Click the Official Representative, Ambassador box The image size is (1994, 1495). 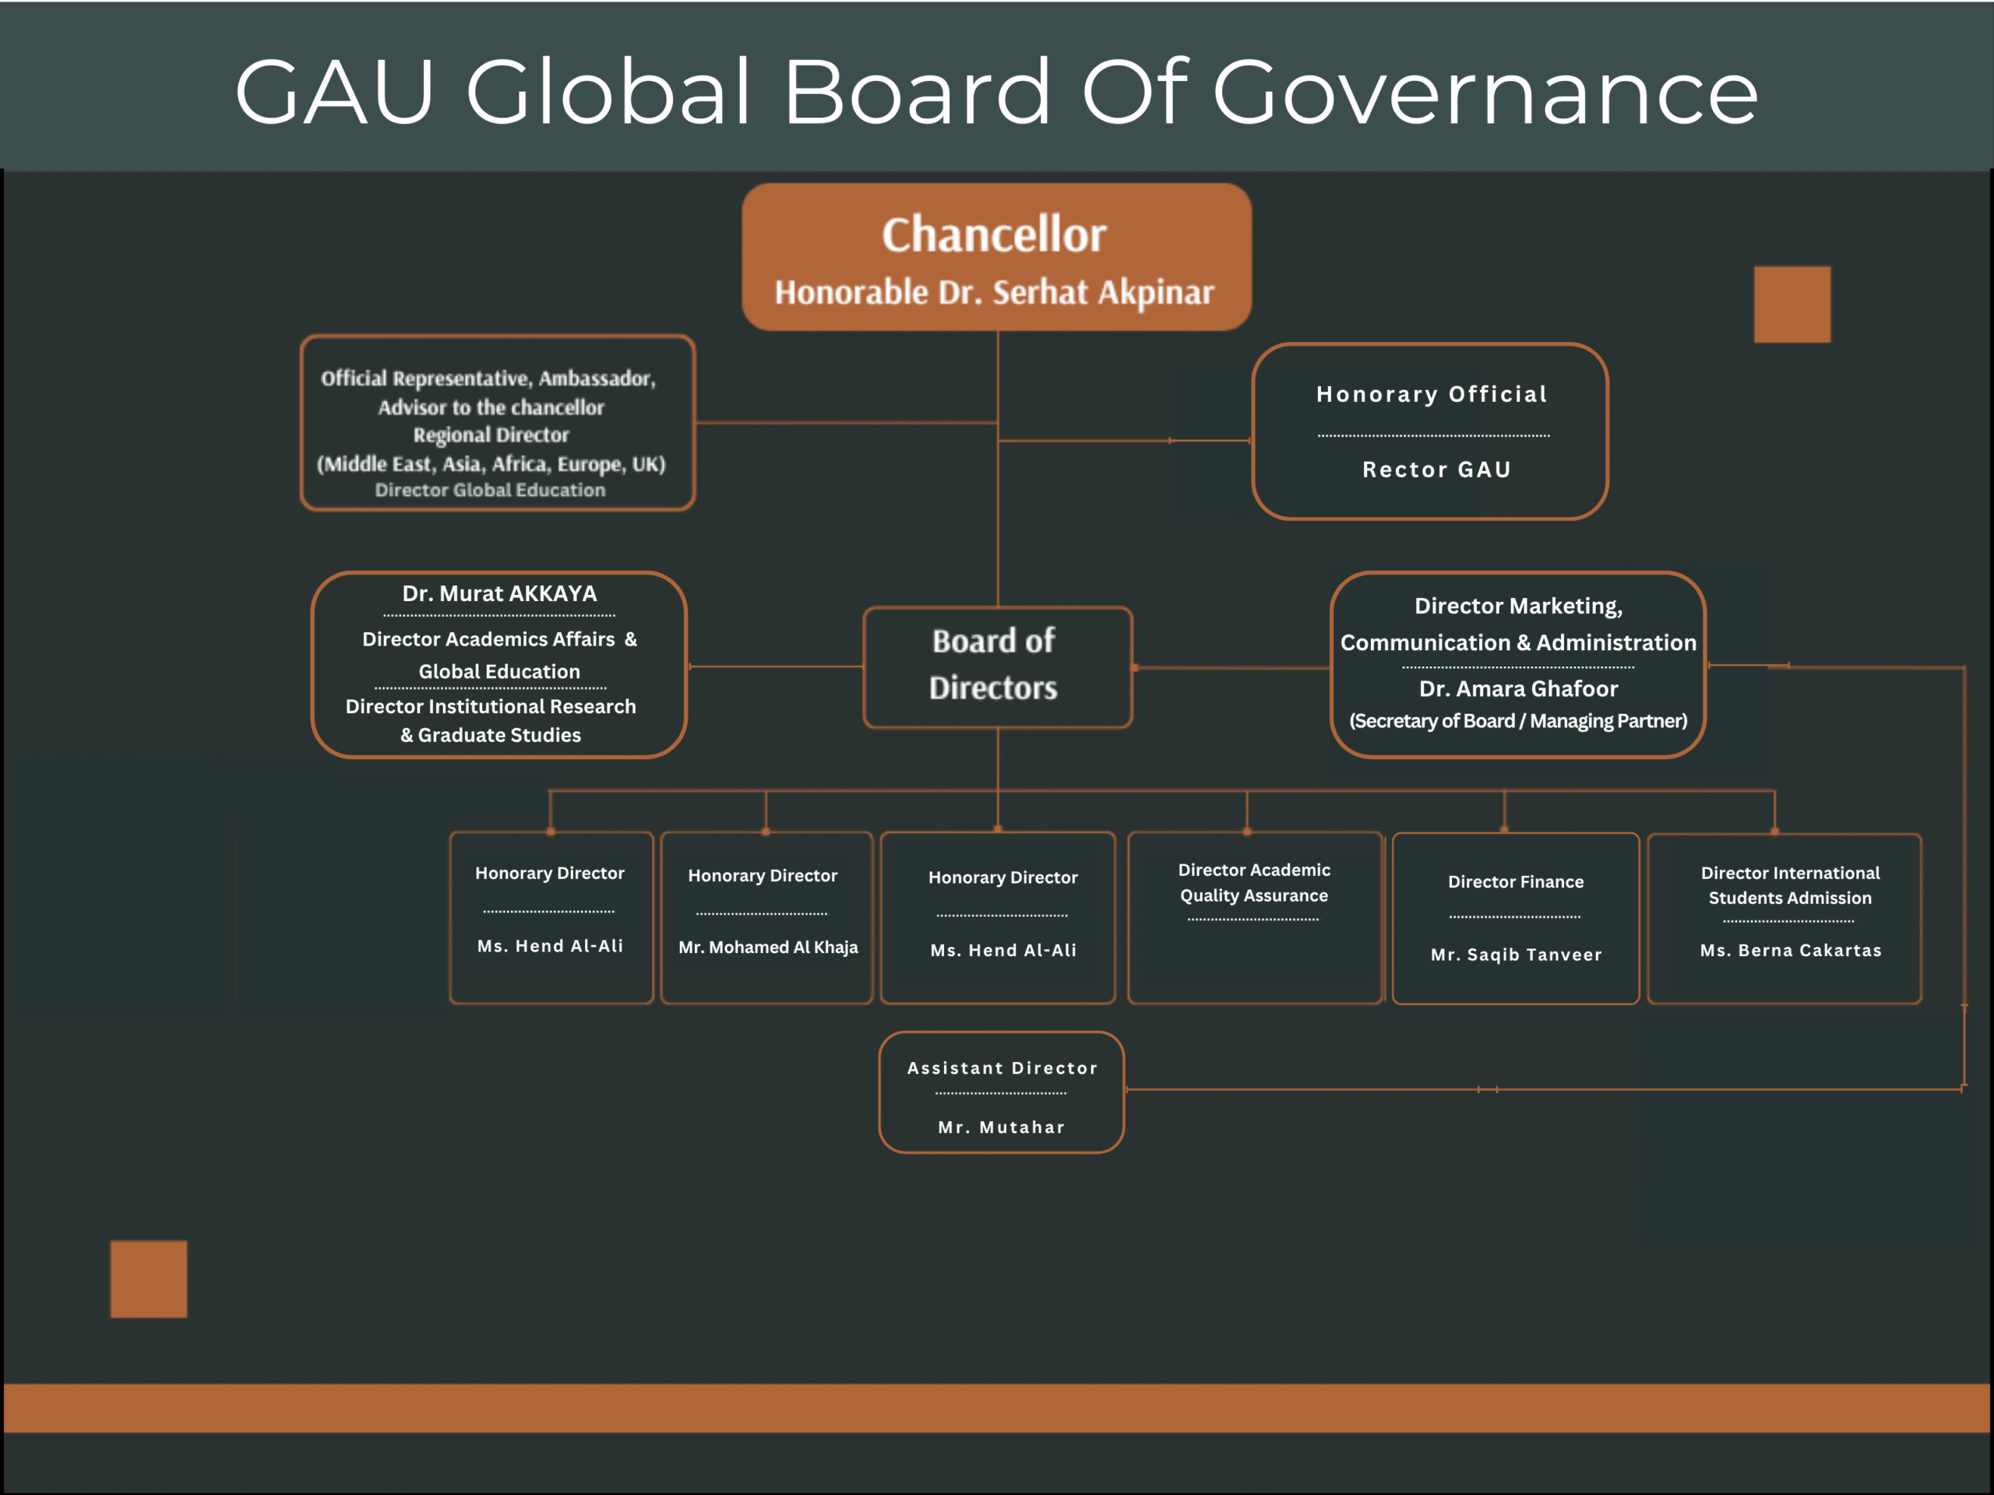[x=497, y=423]
